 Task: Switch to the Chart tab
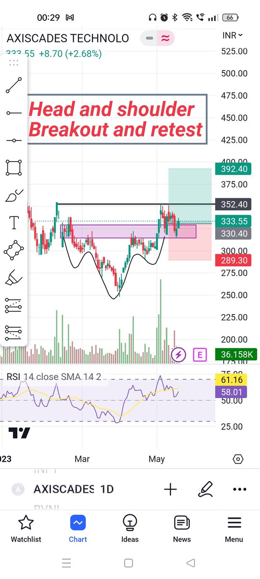[78, 529]
